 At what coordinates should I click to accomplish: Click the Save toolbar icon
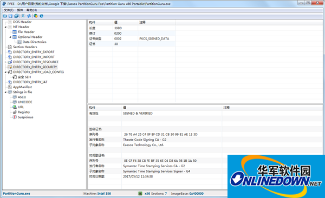[x=10, y=16]
